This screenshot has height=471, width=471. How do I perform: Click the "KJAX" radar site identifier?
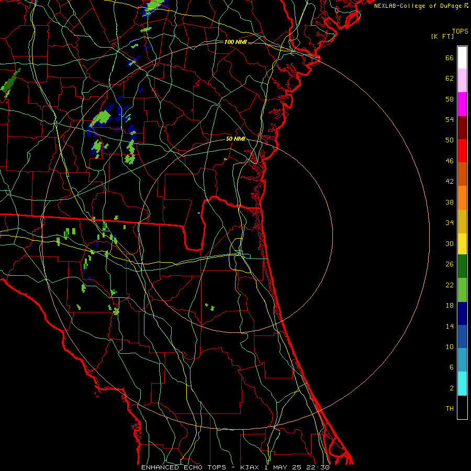250,467
